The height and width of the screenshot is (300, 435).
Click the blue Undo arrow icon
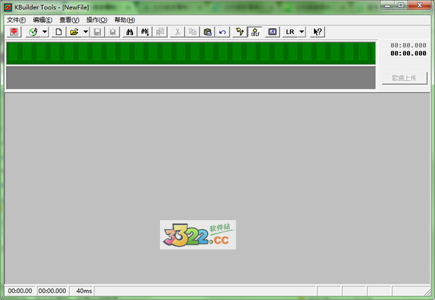(223, 32)
